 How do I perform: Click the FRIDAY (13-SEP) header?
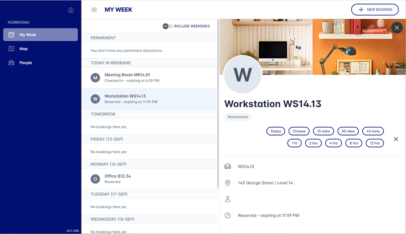150,139
